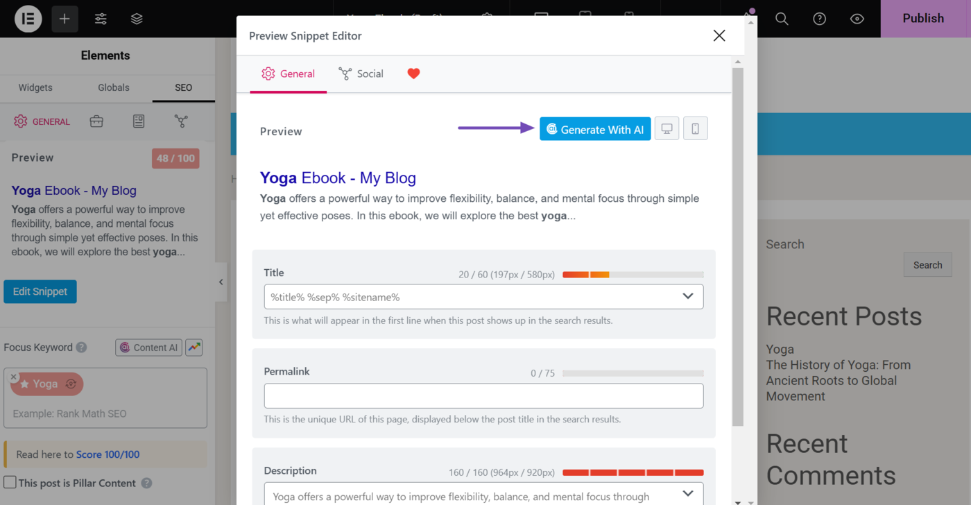Click the finder search icon
Viewport: 971px width, 505px height.
[782, 19]
